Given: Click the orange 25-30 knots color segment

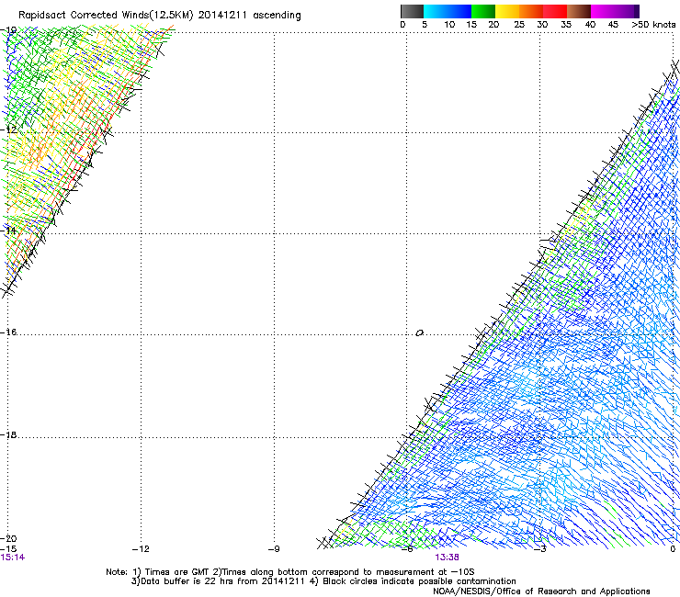Looking at the screenshot, I should (x=531, y=11).
